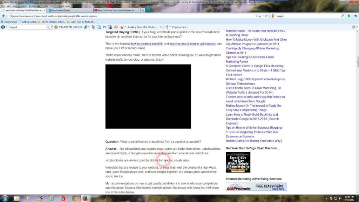Open 'Tips on How to Write for Business Blogging'
The image size is (359, 202).
pyautogui.click(x=254, y=128)
